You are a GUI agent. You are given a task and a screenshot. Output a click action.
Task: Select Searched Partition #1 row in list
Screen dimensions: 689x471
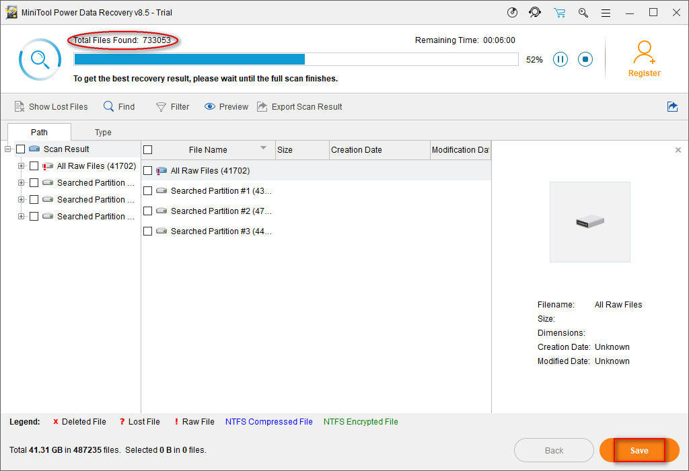pos(316,190)
